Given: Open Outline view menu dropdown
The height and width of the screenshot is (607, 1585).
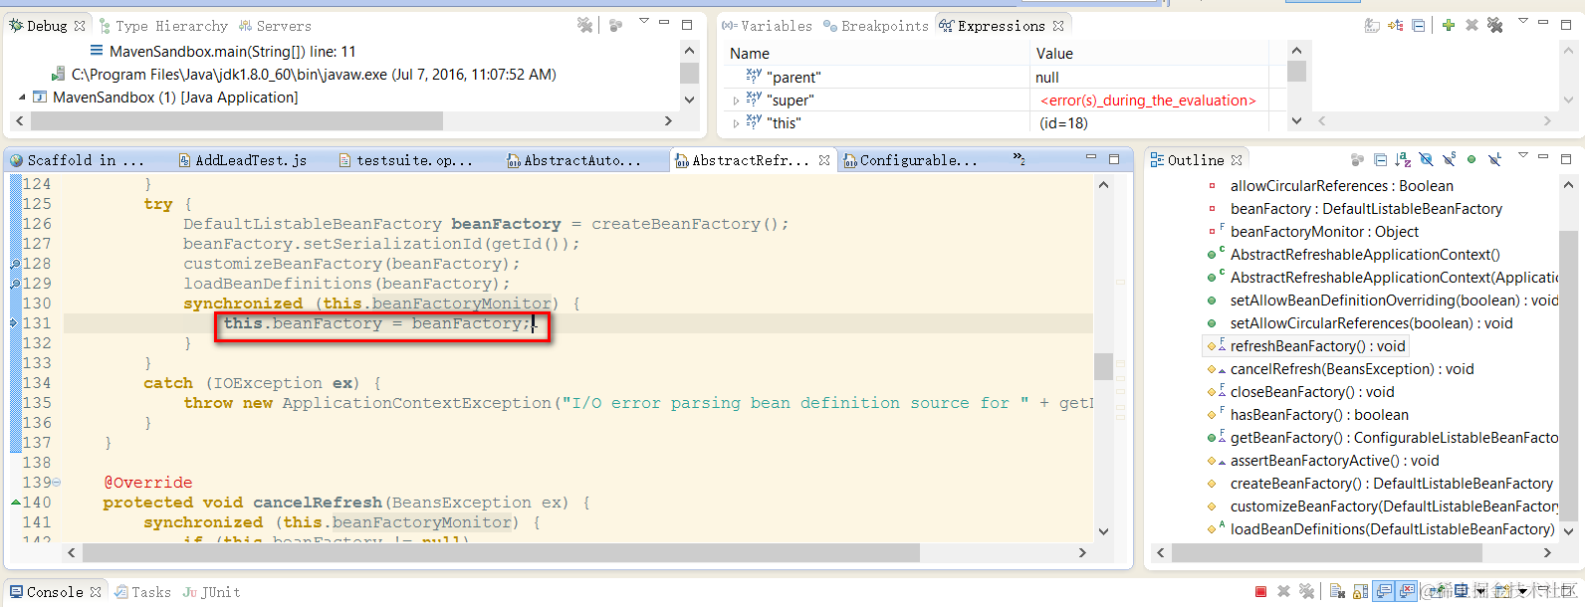Looking at the screenshot, I should coord(1523,155).
